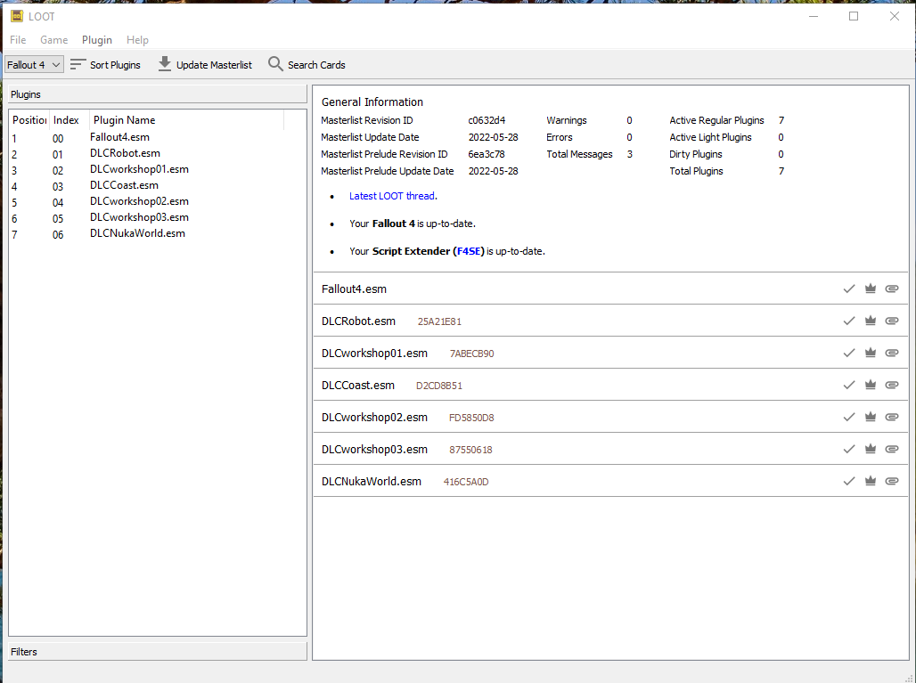Viewport: 916px width, 683px height.
Task: Click the Search Cards magnifier icon
Action: tap(275, 64)
